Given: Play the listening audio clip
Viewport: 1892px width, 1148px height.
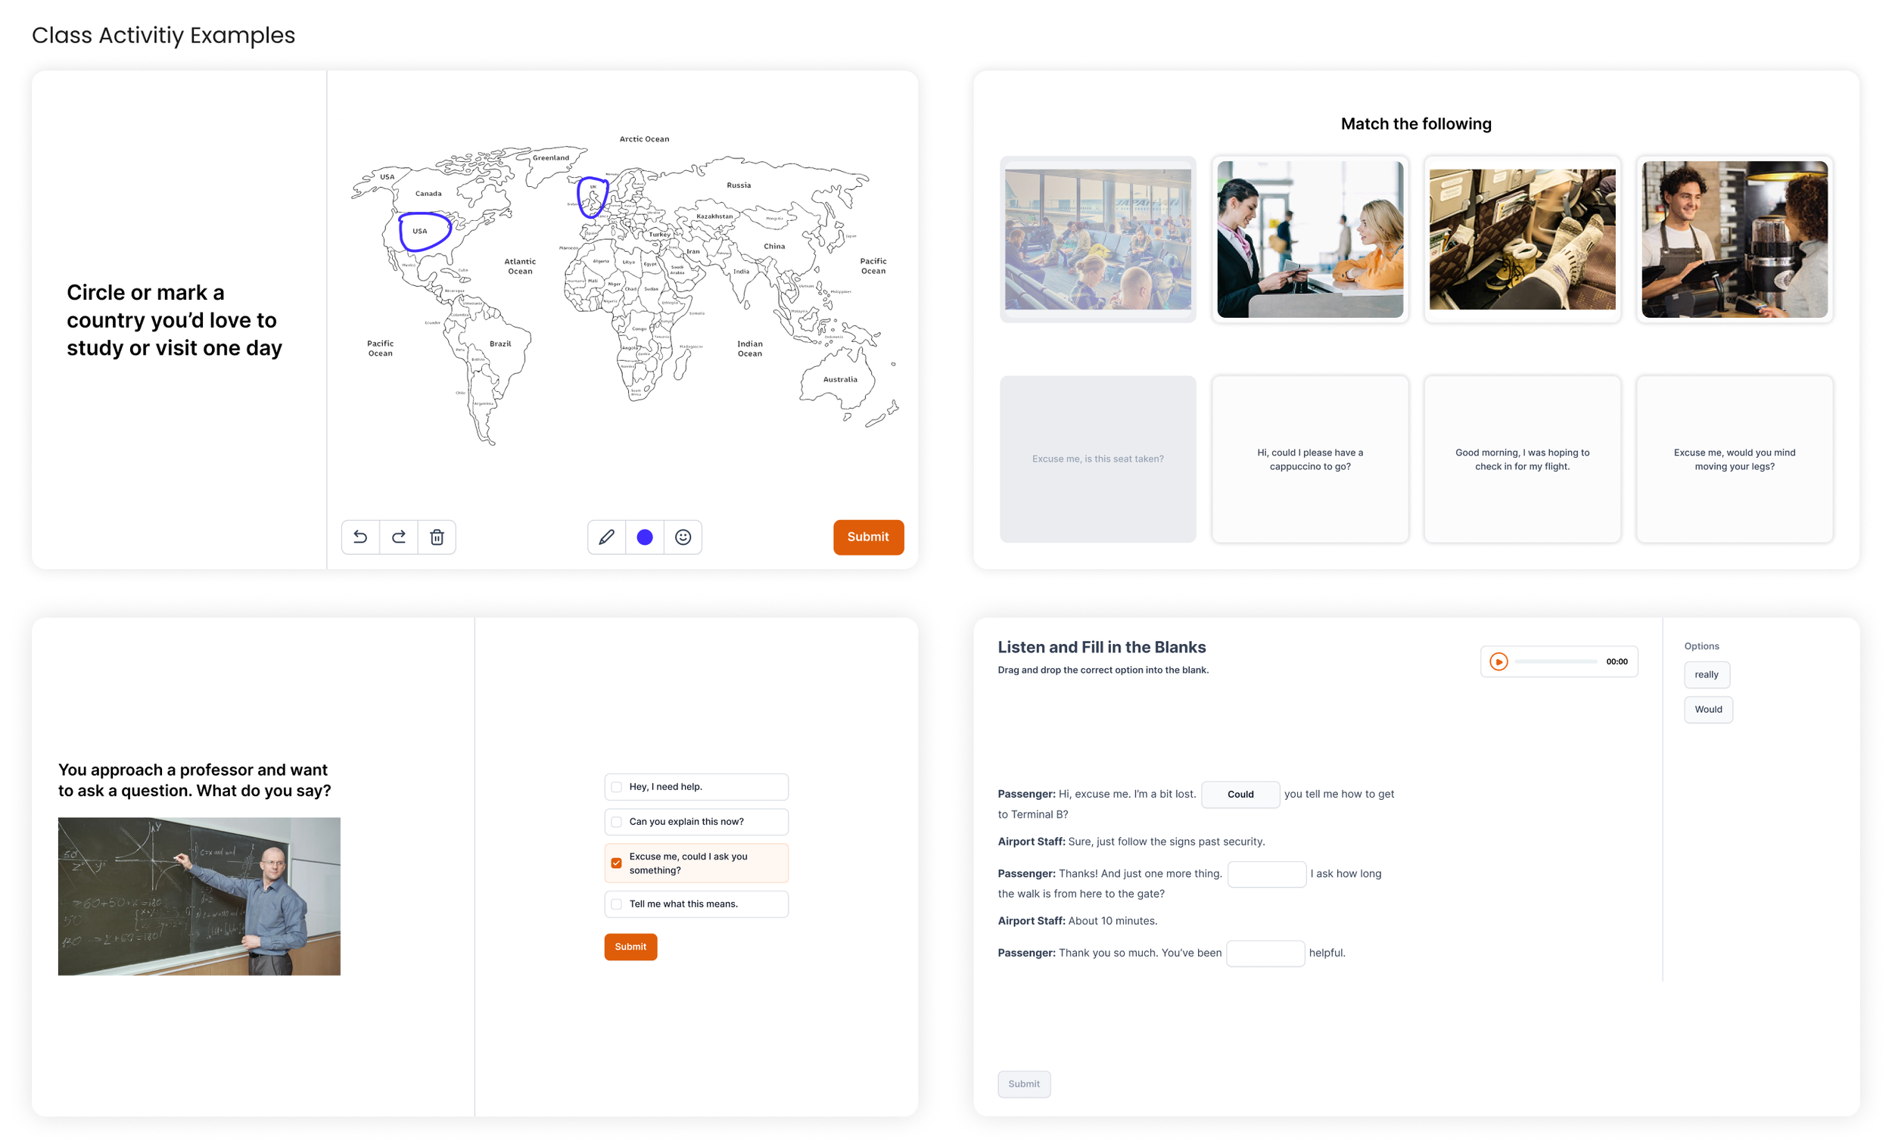Looking at the screenshot, I should [x=1498, y=661].
